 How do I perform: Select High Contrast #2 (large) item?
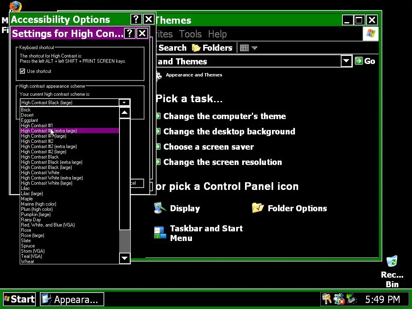[x=70, y=152]
